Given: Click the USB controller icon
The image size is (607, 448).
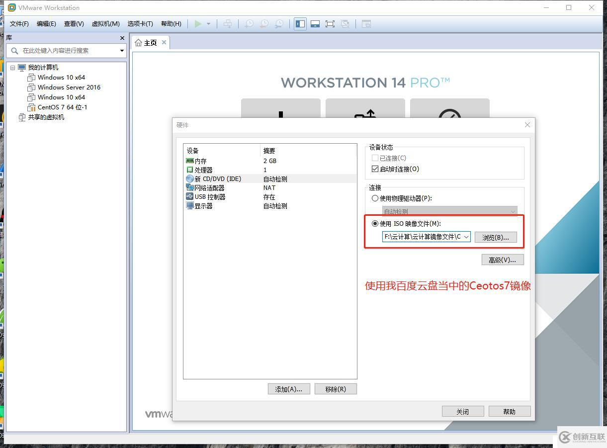Looking at the screenshot, I should pyautogui.click(x=189, y=197).
